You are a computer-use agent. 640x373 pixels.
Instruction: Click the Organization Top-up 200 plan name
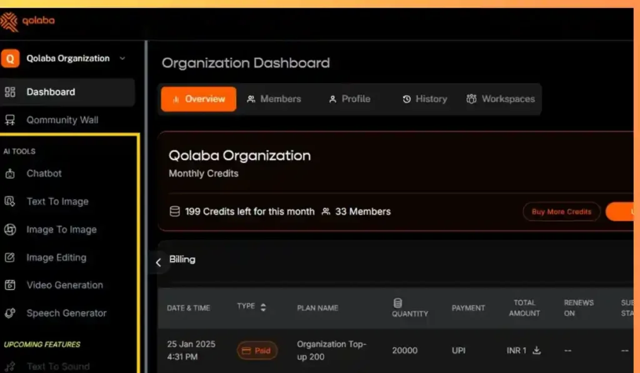tap(331, 351)
